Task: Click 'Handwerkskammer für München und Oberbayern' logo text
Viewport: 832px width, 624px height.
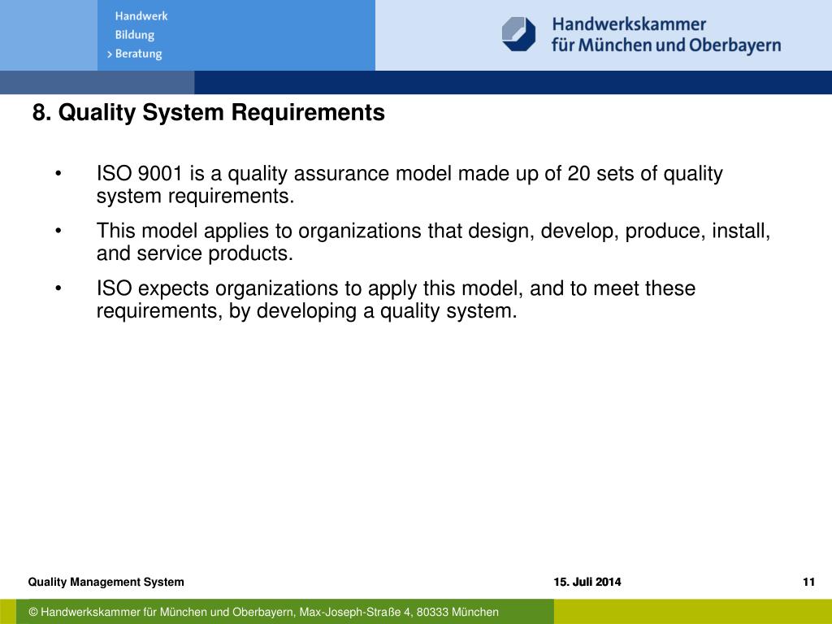Action: (666, 34)
